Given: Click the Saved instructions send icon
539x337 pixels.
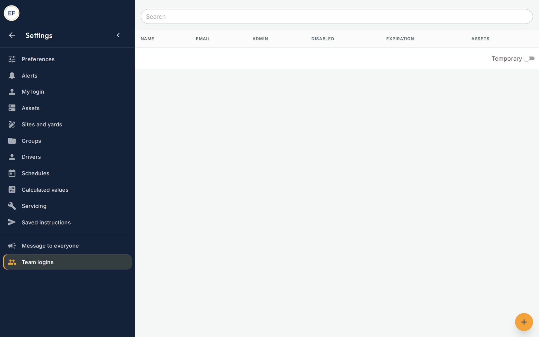Looking at the screenshot, I should coord(12,222).
